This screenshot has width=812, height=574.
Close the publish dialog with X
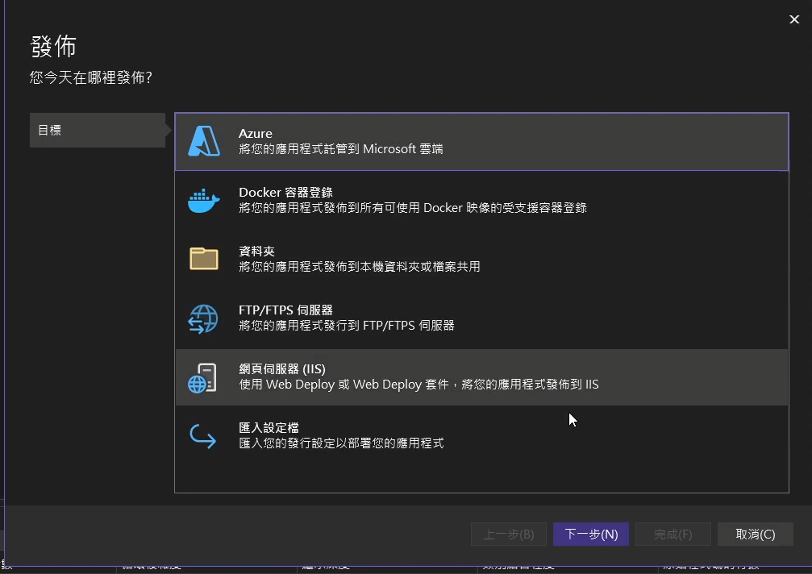(794, 19)
